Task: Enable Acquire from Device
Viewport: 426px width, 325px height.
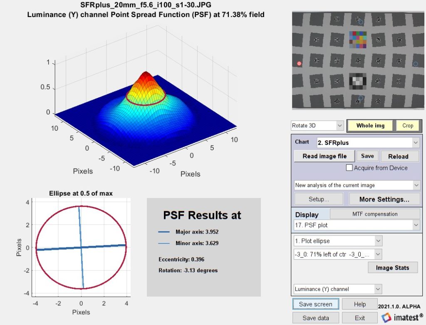Action: 349,168
